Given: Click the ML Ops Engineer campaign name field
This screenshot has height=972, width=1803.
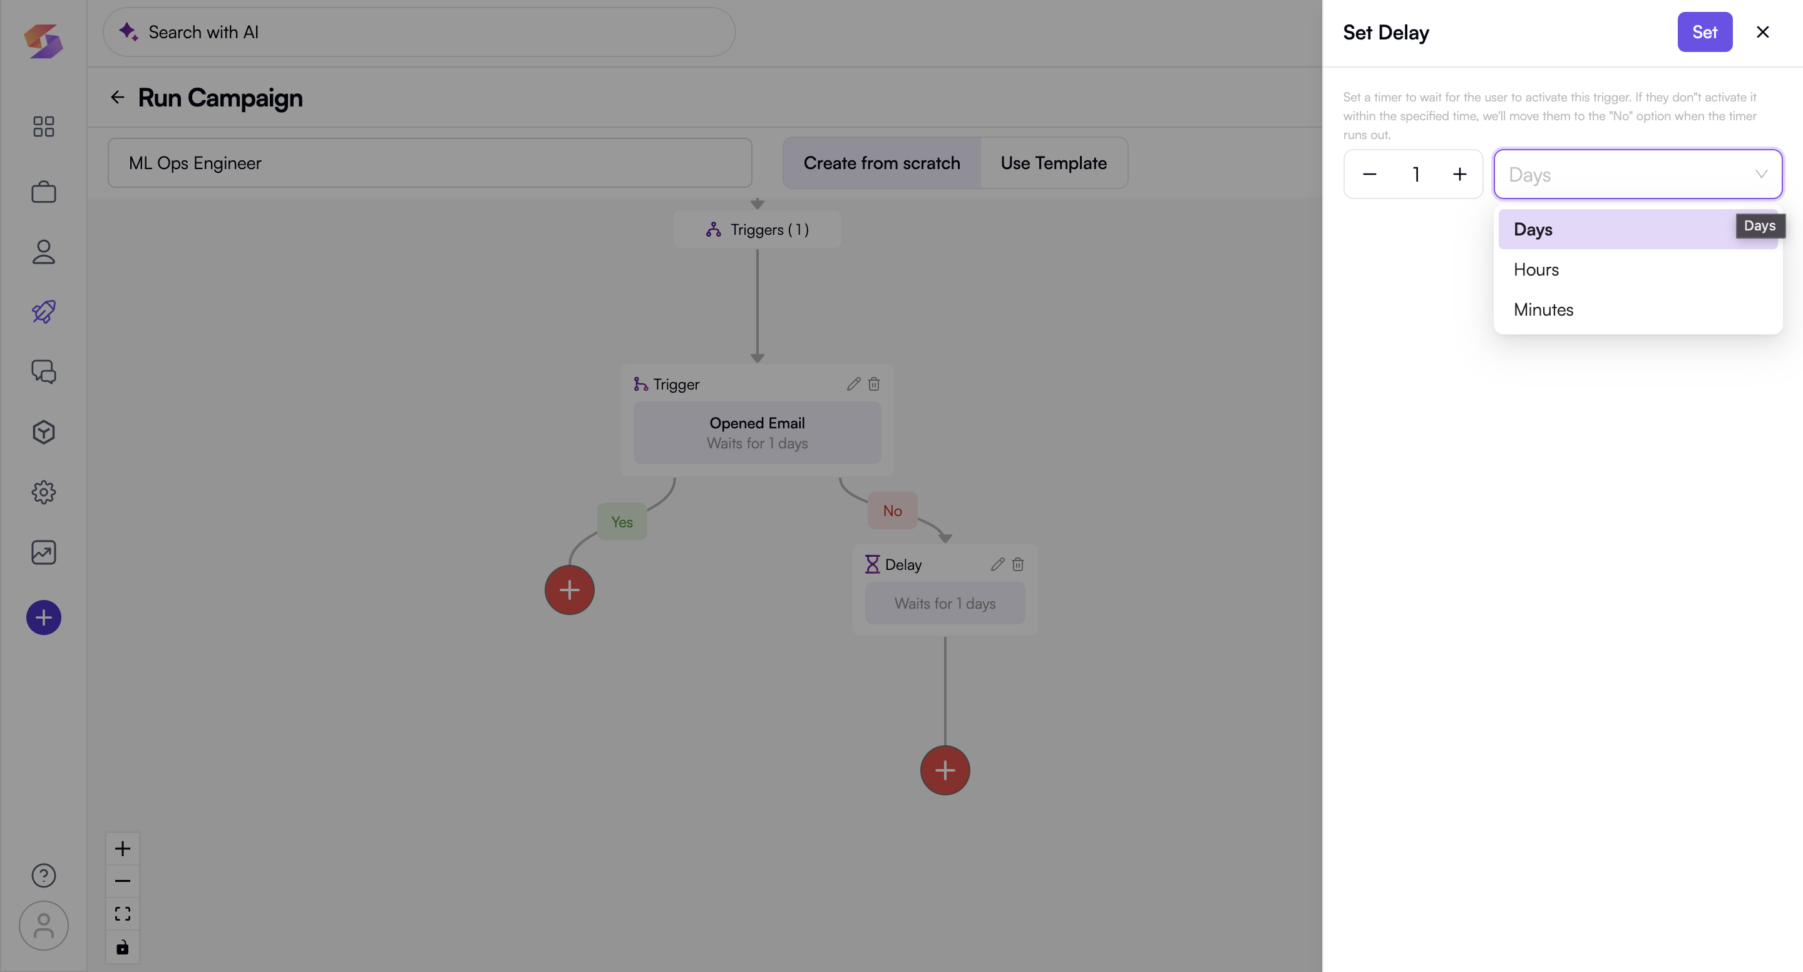Looking at the screenshot, I should (429, 163).
